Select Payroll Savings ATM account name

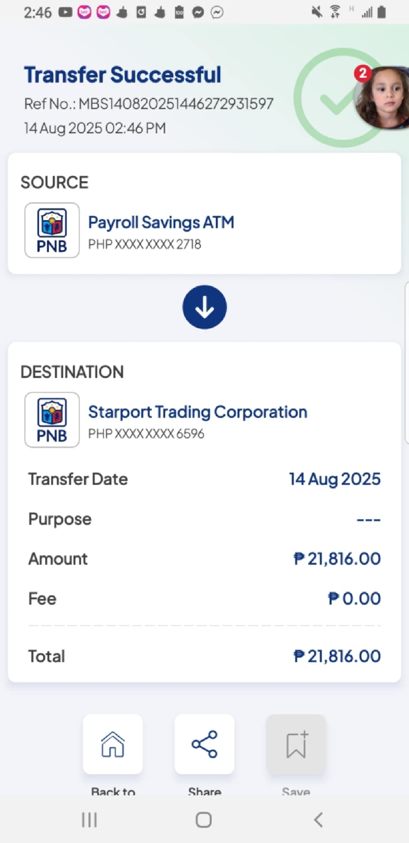(x=161, y=222)
